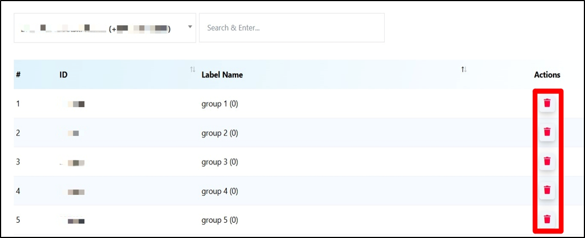Click the group 4 (0) label text
The height and width of the screenshot is (238, 585).
[220, 191]
